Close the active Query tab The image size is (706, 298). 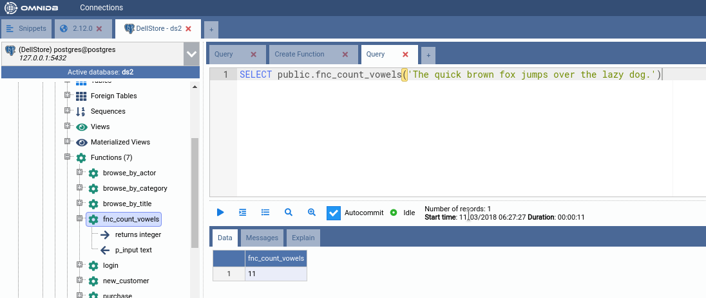(x=405, y=55)
